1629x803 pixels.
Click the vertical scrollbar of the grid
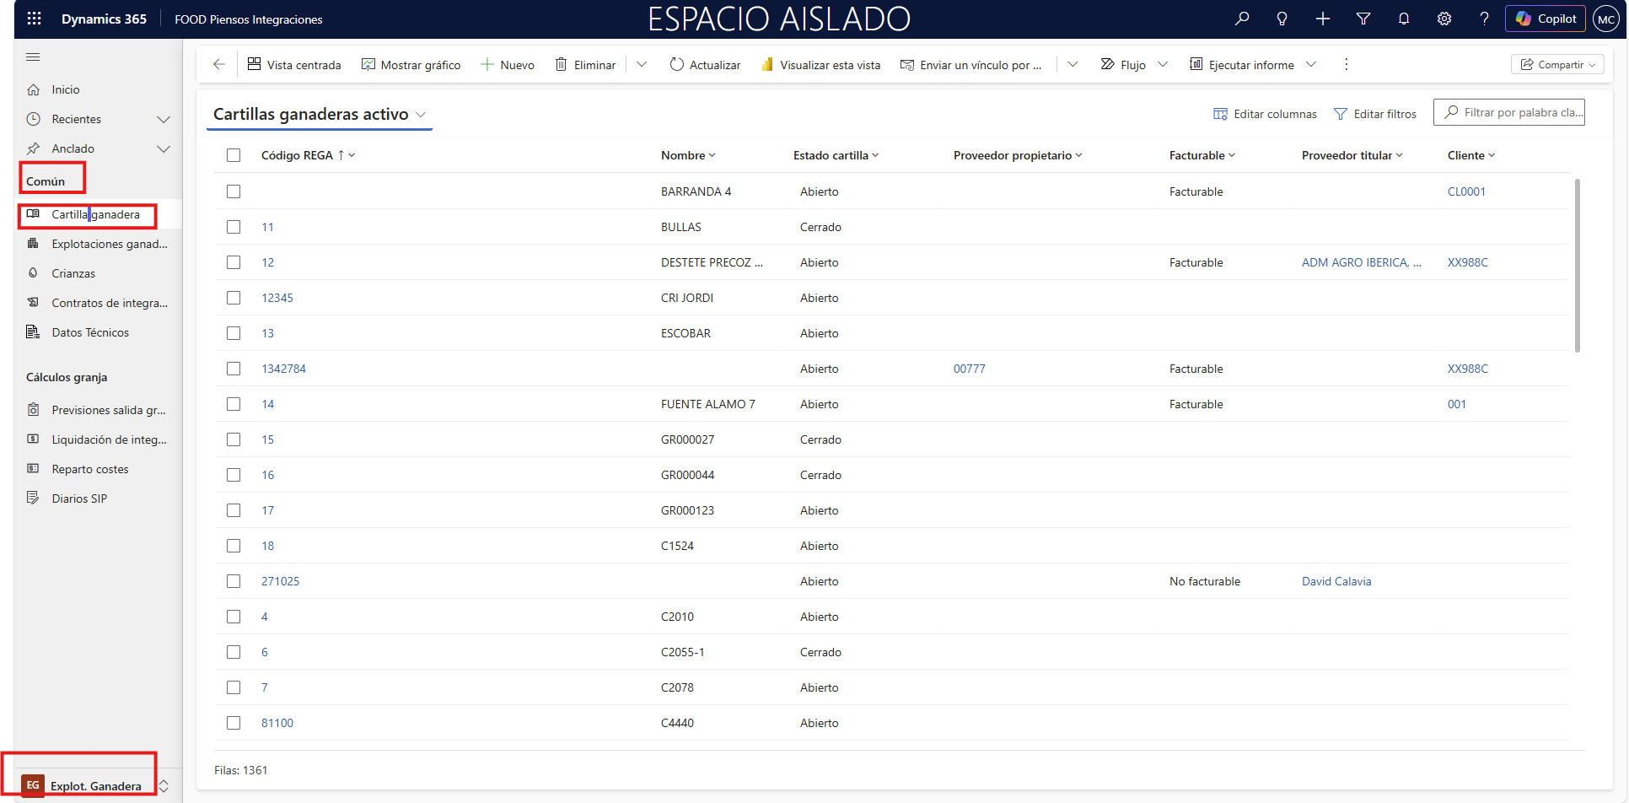click(x=1577, y=266)
